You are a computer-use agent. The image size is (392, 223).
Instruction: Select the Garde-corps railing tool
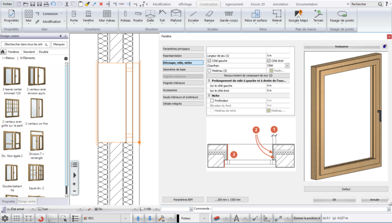point(229,16)
